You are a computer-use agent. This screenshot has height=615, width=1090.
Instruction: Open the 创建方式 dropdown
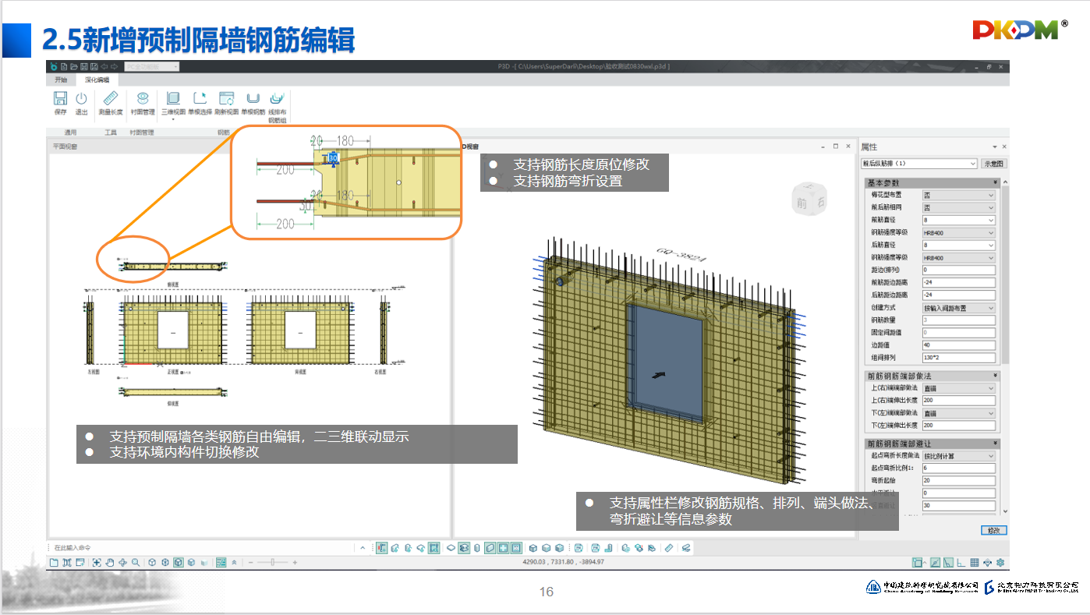point(958,308)
